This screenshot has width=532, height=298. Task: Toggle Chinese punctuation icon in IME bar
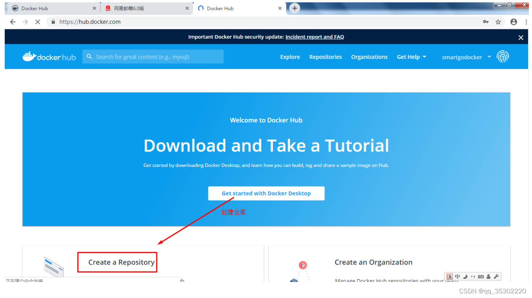tap(473, 276)
